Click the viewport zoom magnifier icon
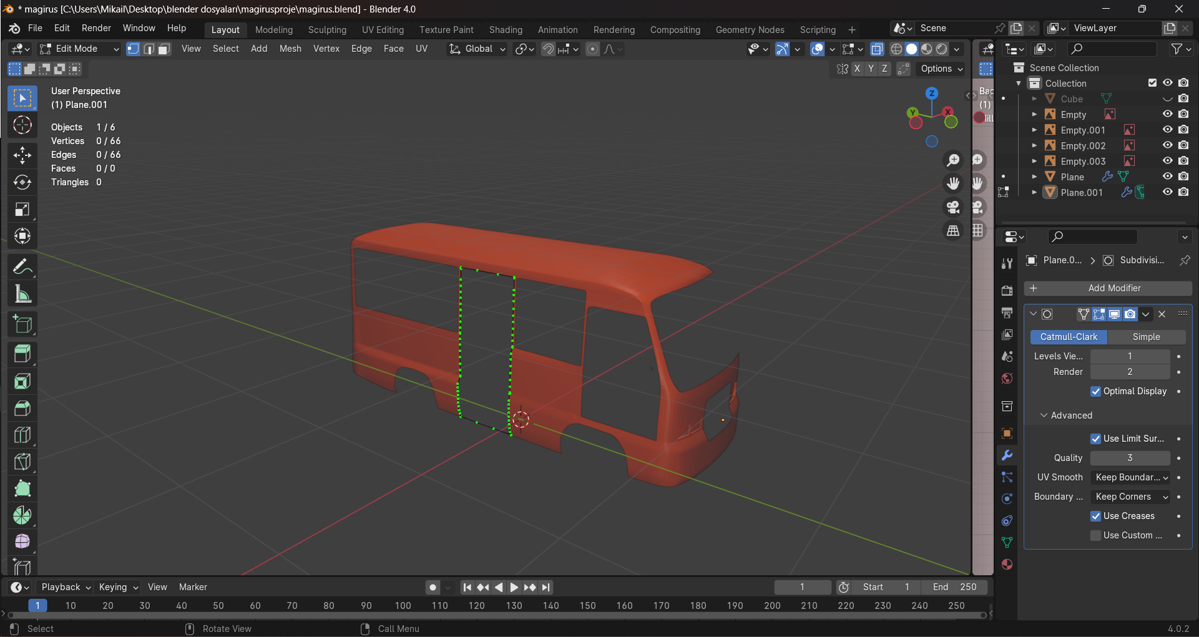 953,160
